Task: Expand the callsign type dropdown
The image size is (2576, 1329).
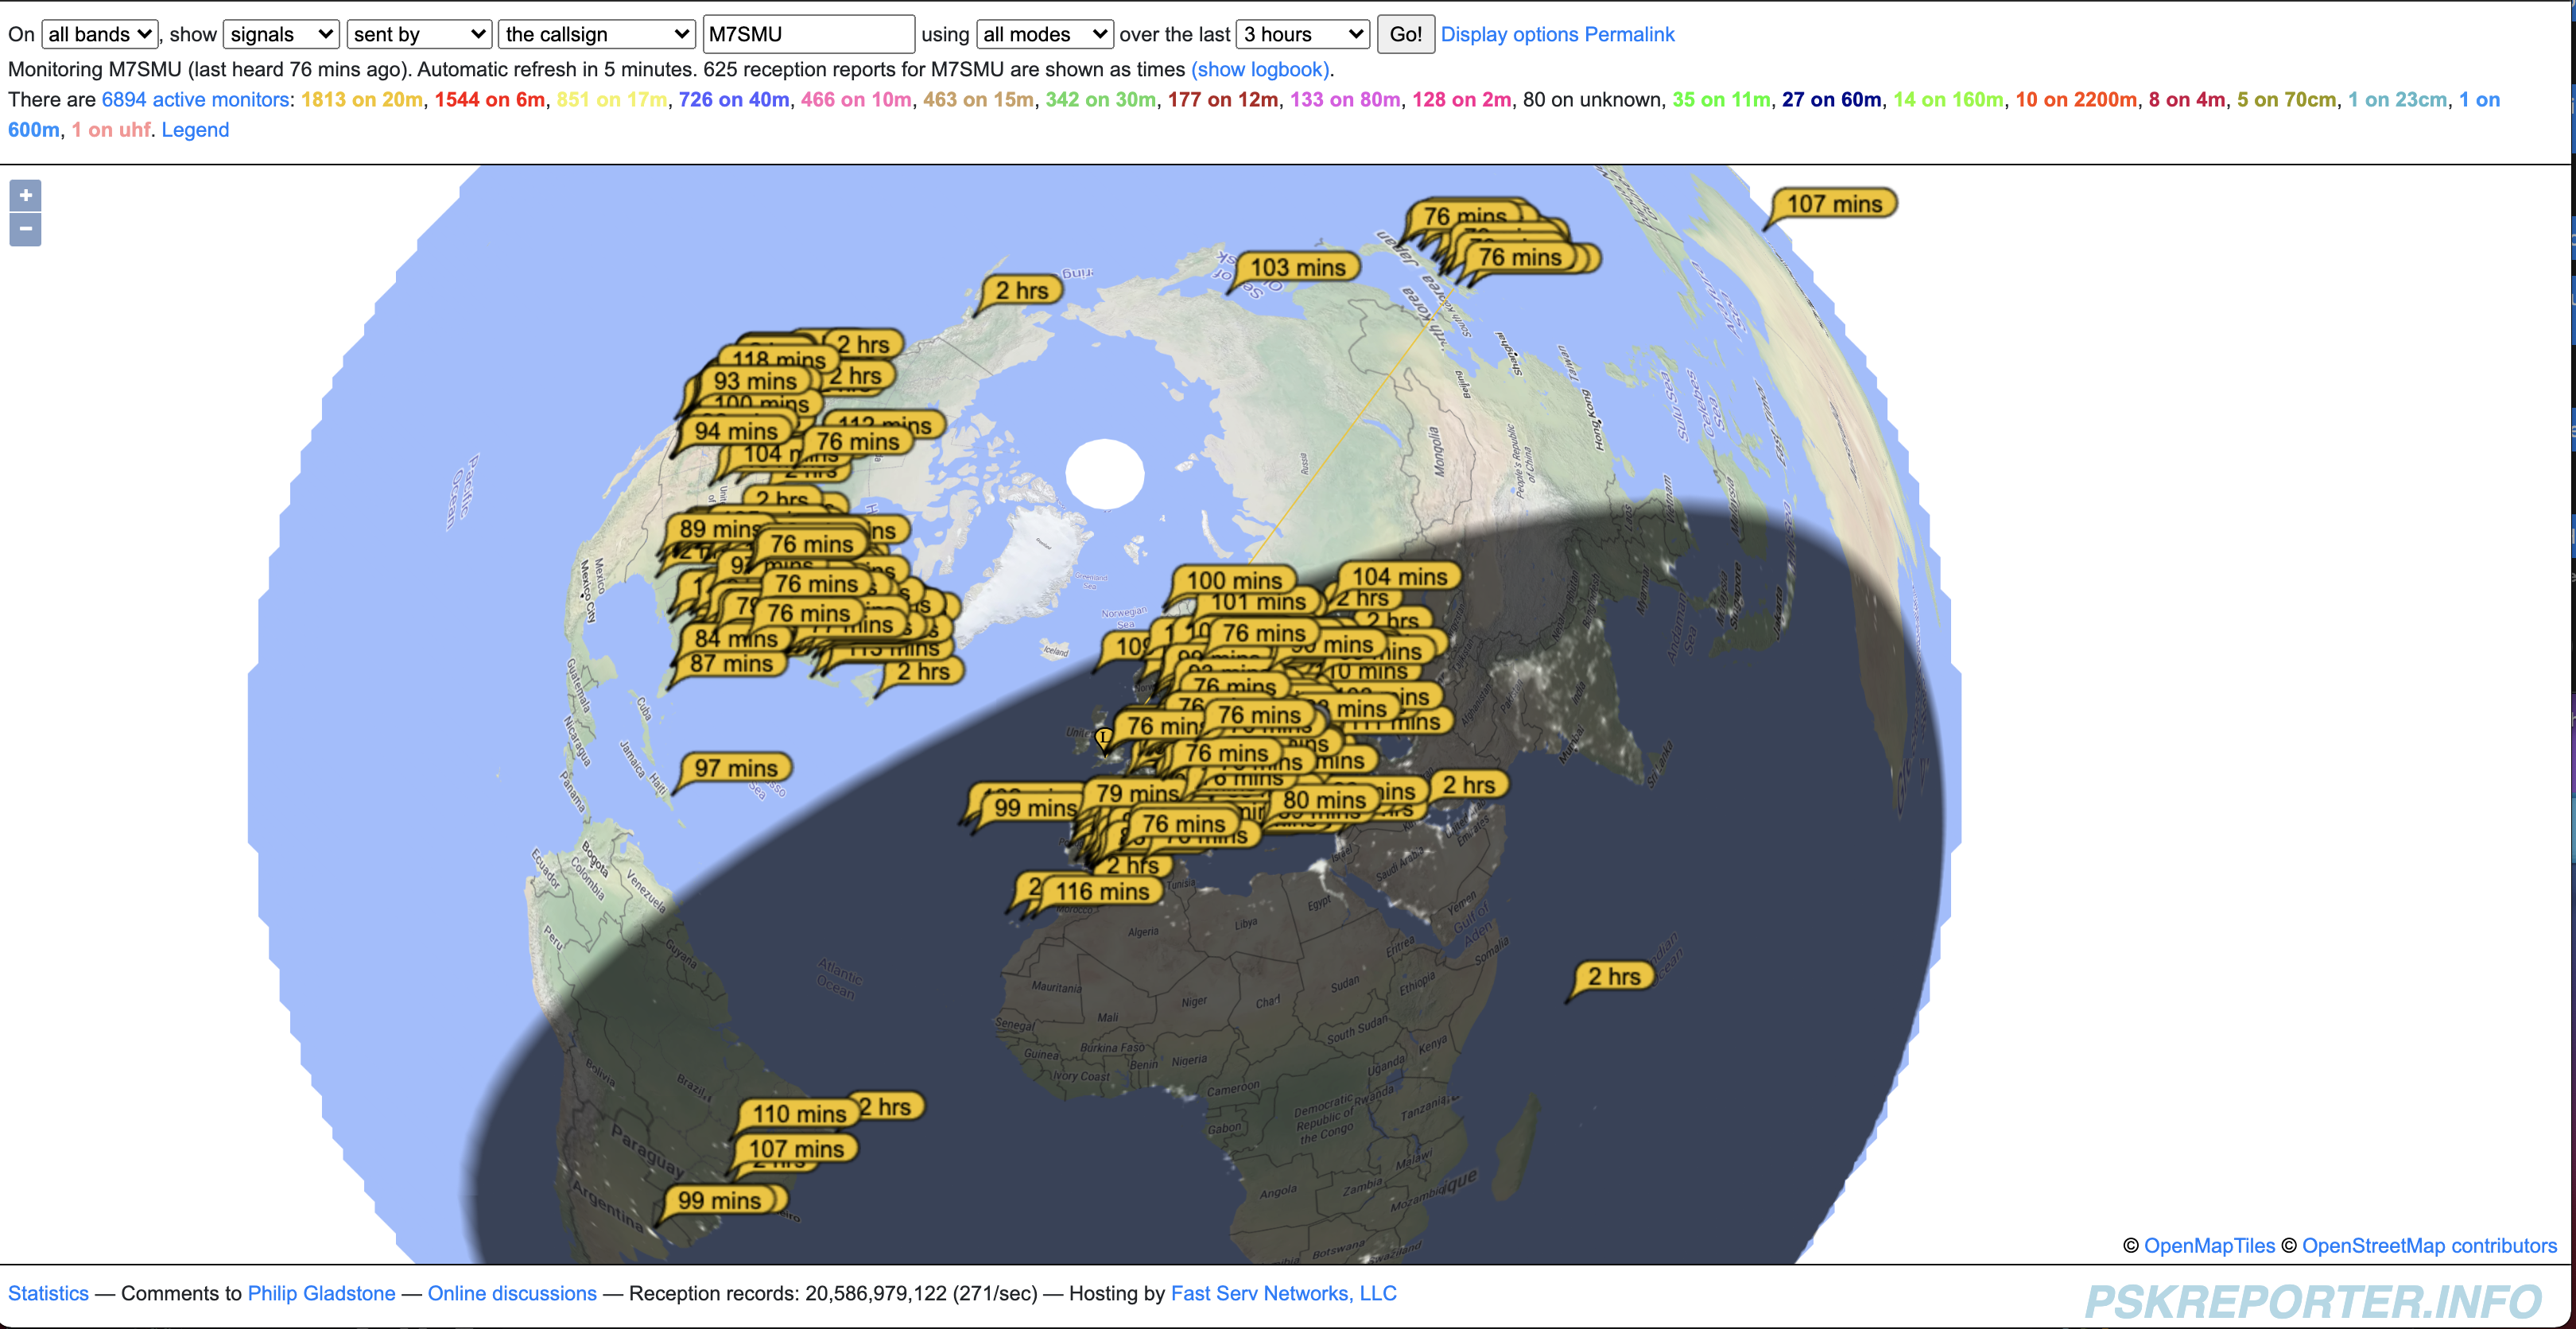Action: point(596,34)
